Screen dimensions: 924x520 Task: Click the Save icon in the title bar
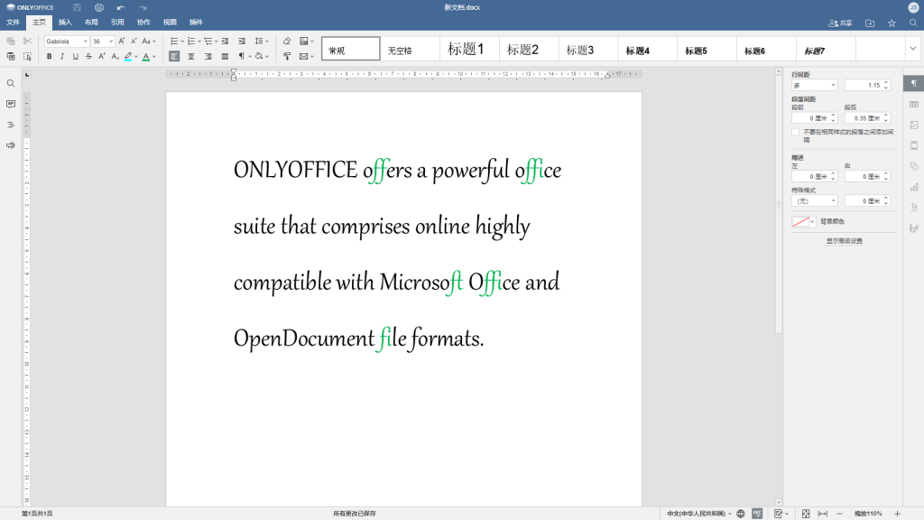pos(77,7)
